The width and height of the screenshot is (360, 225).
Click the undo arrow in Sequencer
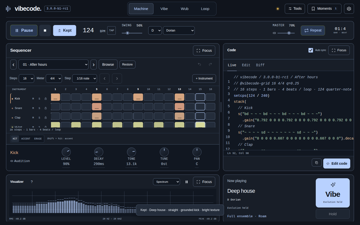coord(199,64)
